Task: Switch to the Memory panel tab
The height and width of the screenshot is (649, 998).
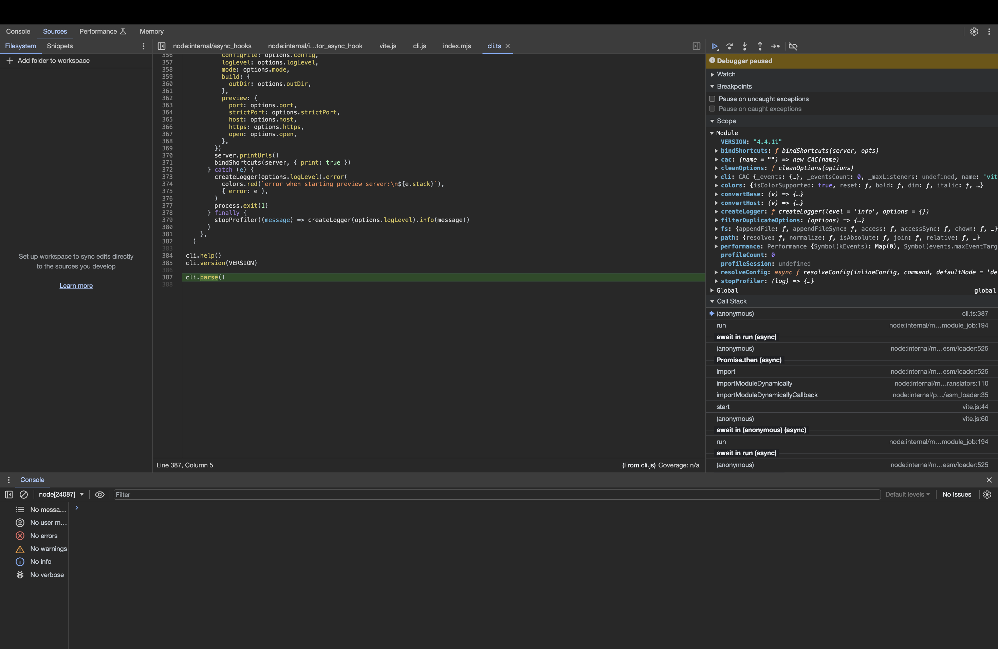Action: click(x=151, y=32)
